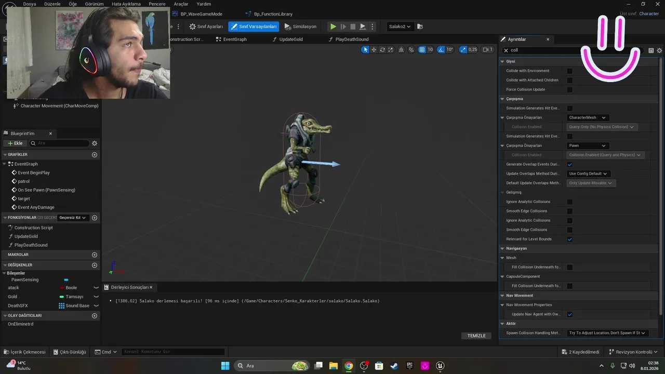Open camera speed setting in viewport
This screenshot has height=374, width=665.
tap(487, 49)
